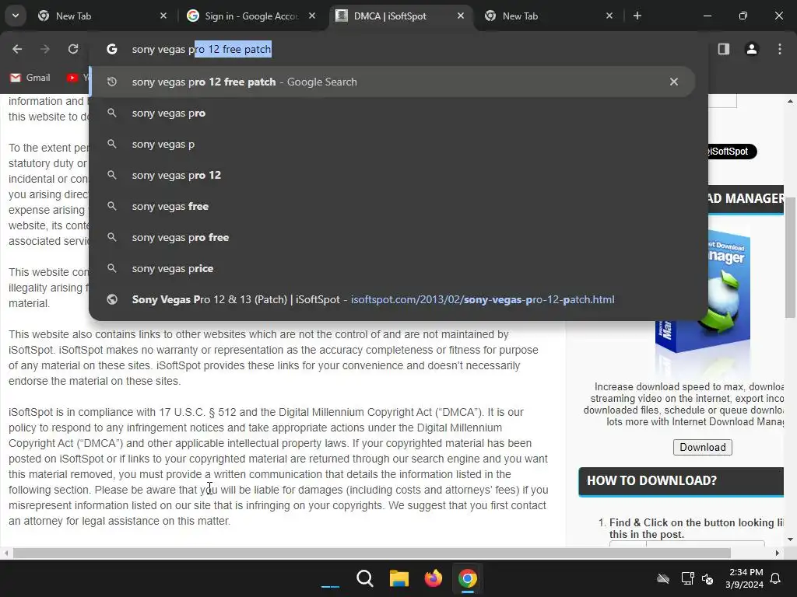Viewport: 797px width, 597px height.
Task: Click Chrome icon in taskbar
Action: point(467,578)
